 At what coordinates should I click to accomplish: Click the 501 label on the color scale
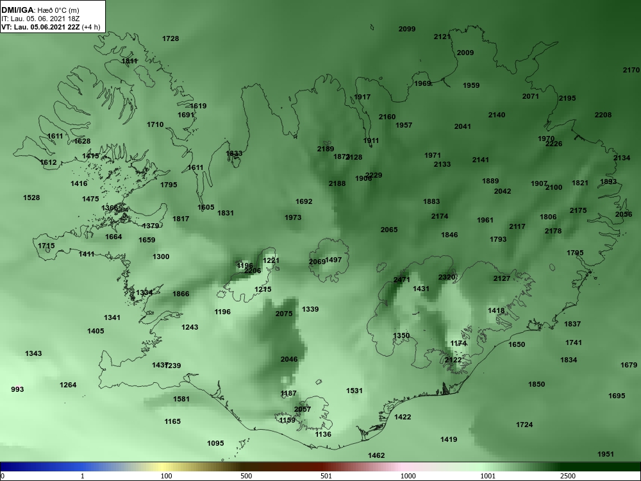point(326,476)
